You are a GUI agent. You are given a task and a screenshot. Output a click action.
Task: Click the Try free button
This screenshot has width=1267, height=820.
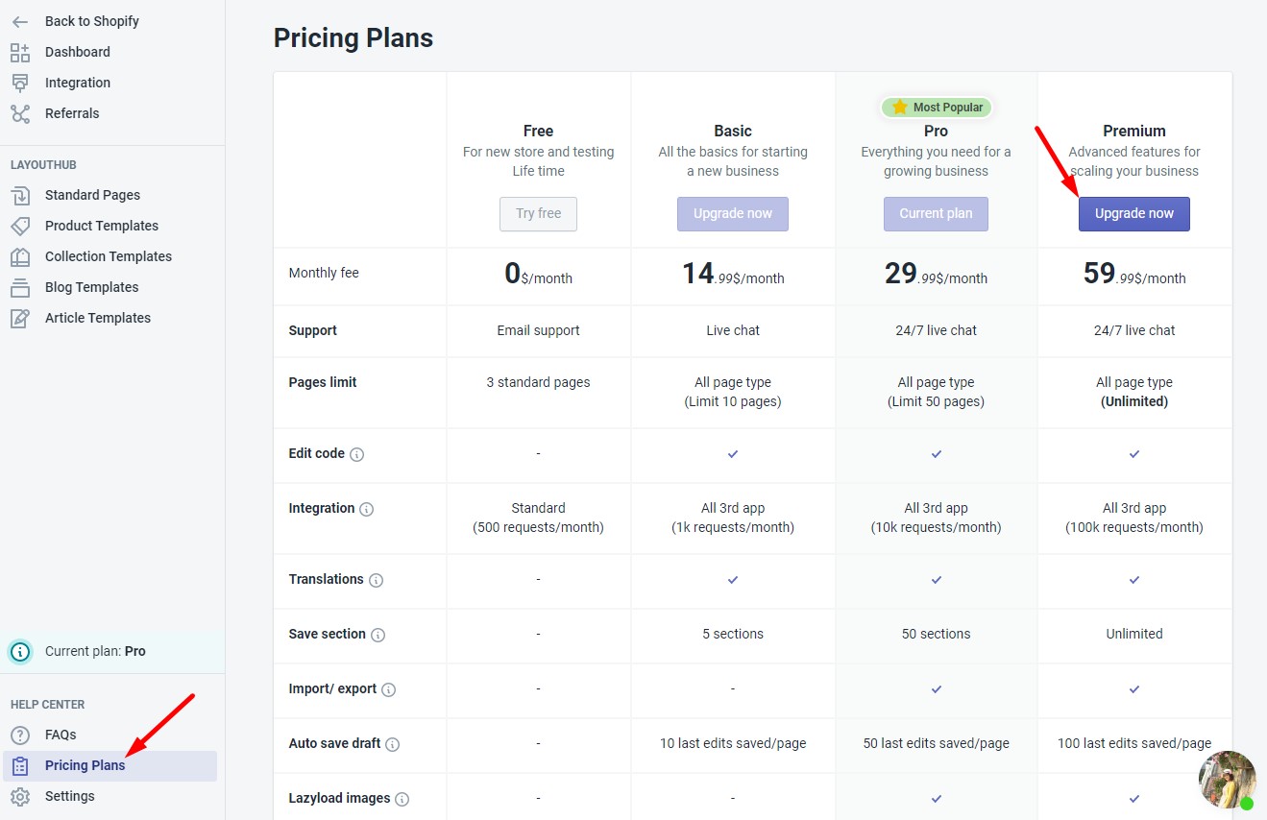pyautogui.click(x=538, y=213)
